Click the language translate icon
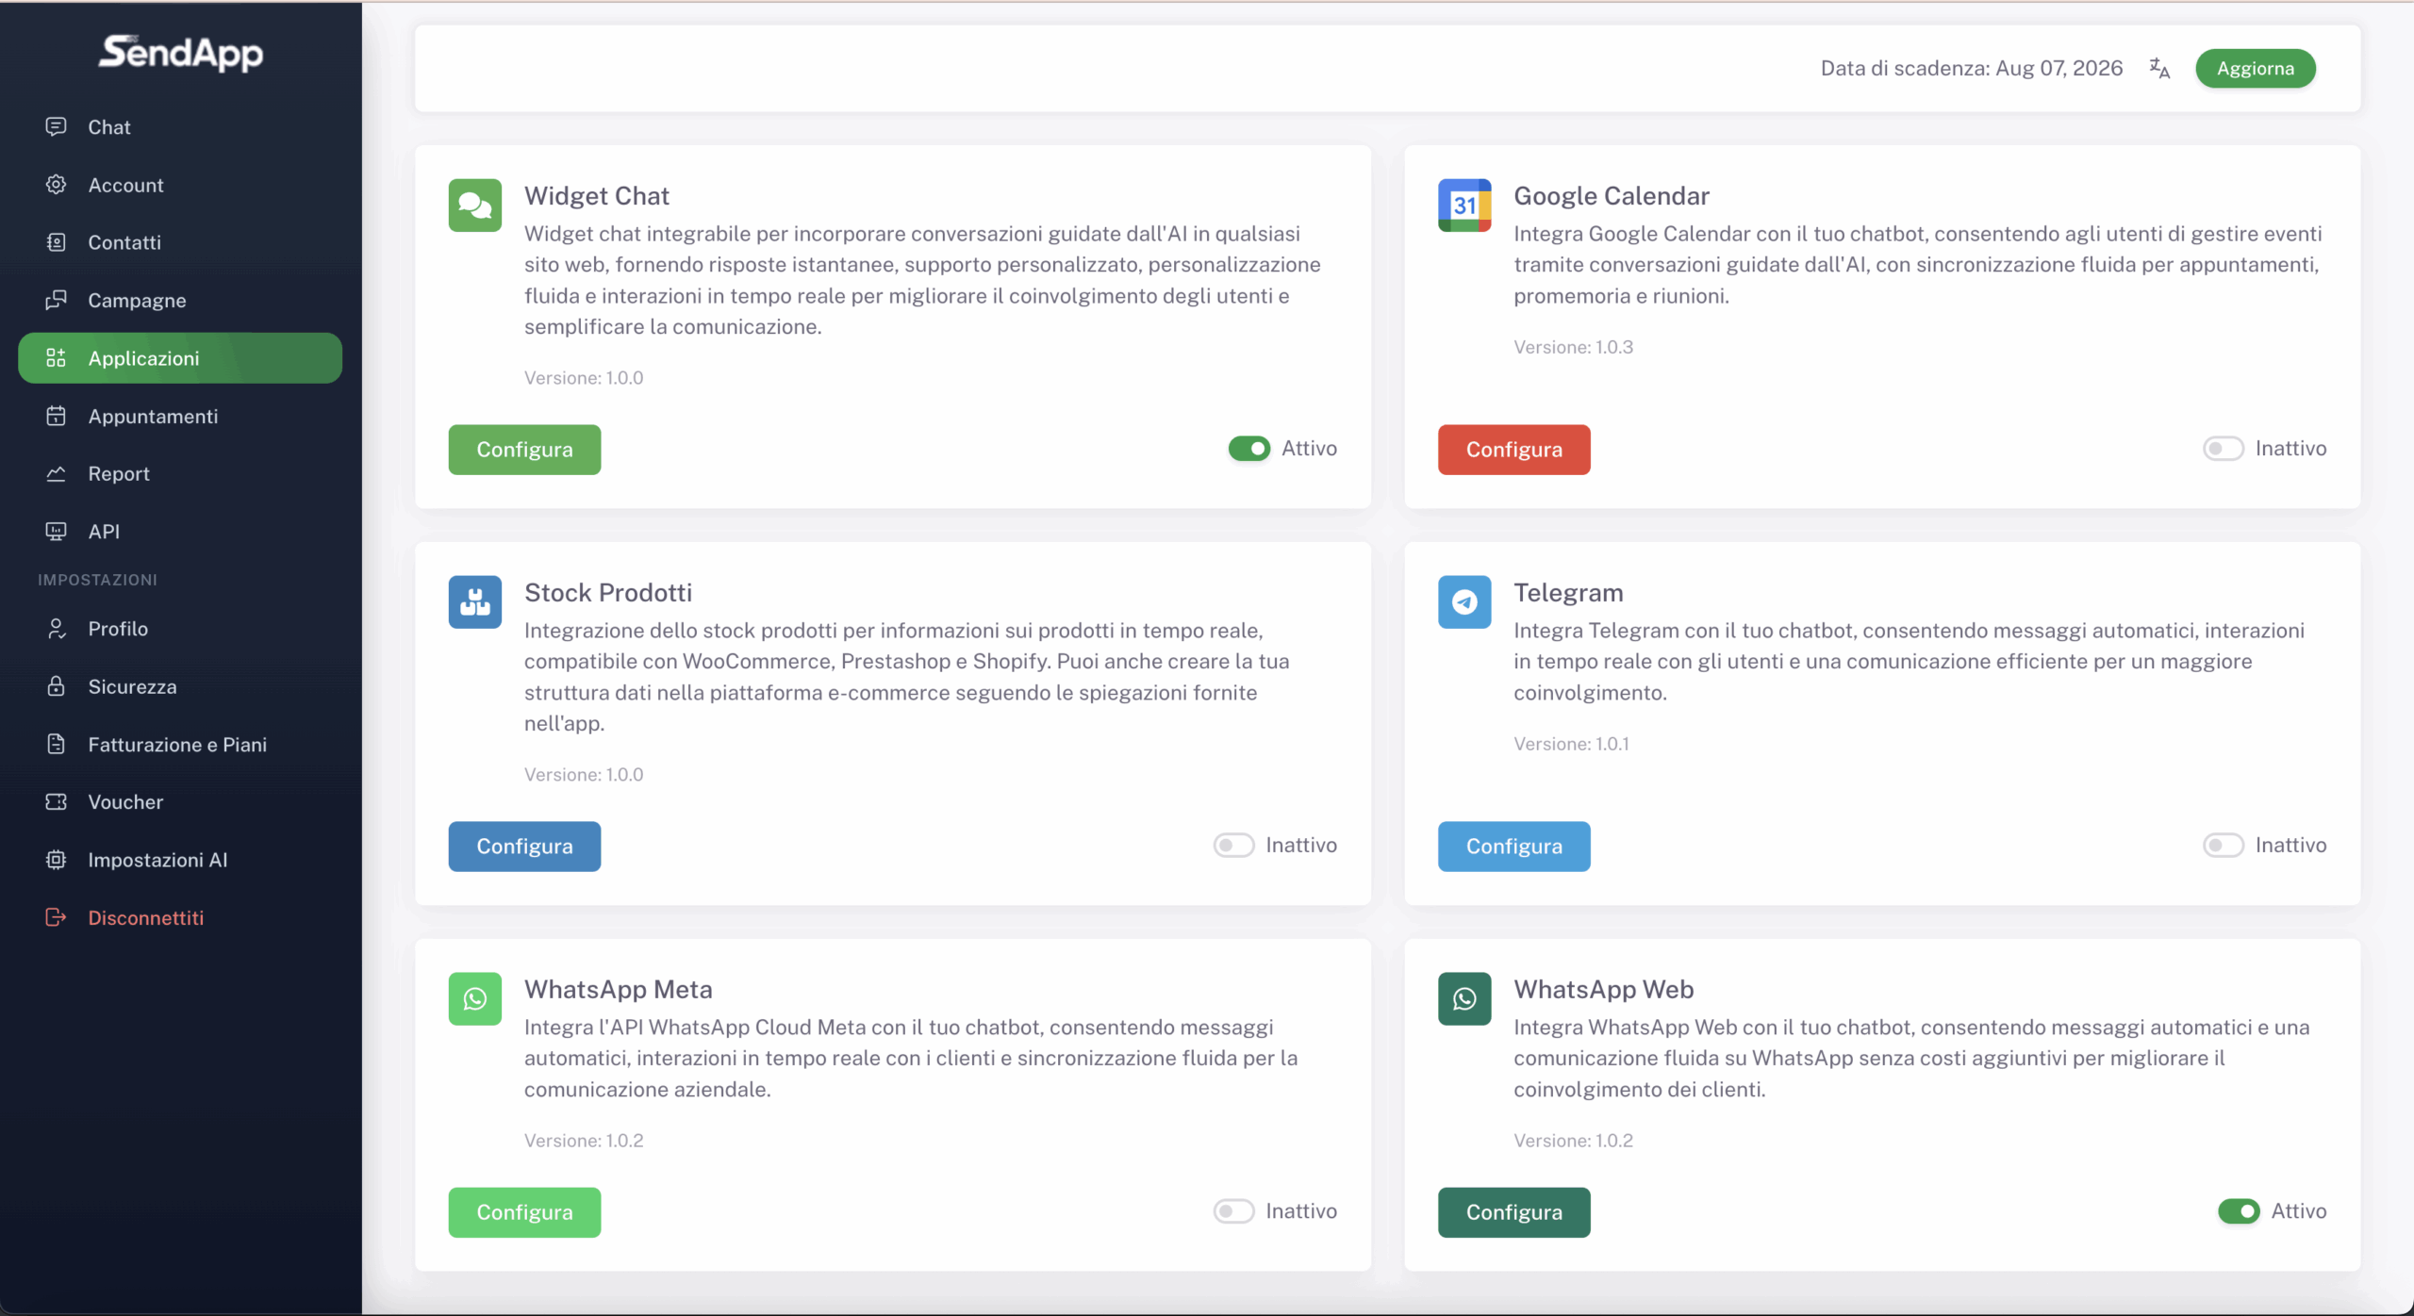This screenshot has width=2414, height=1316. (x=2159, y=68)
